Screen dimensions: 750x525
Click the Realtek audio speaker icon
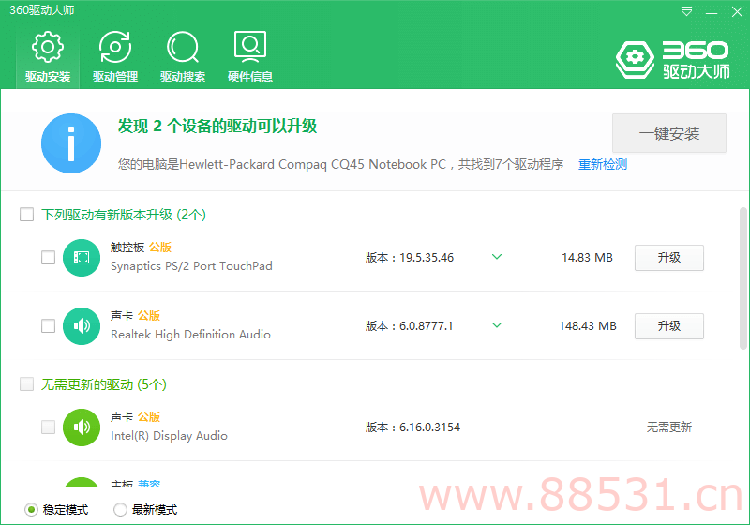[82, 326]
